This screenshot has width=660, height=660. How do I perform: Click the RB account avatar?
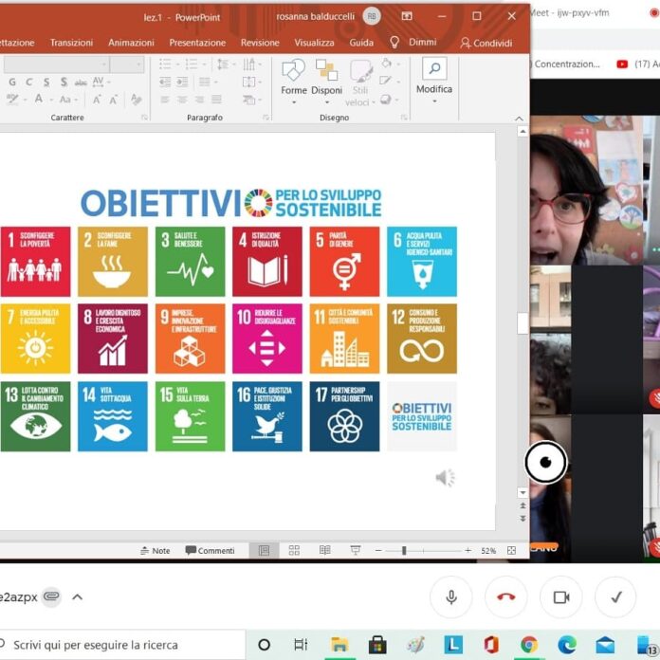pyautogui.click(x=372, y=16)
